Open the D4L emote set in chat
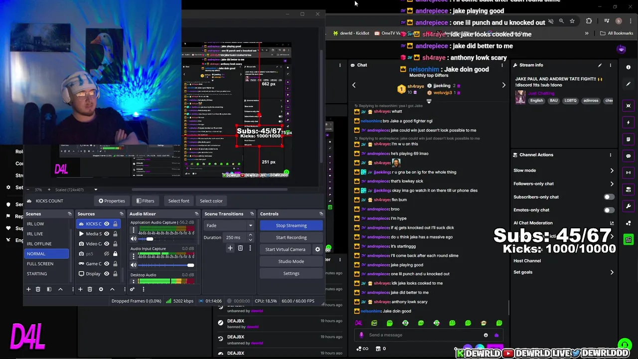 pyautogui.click(x=358, y=323)
